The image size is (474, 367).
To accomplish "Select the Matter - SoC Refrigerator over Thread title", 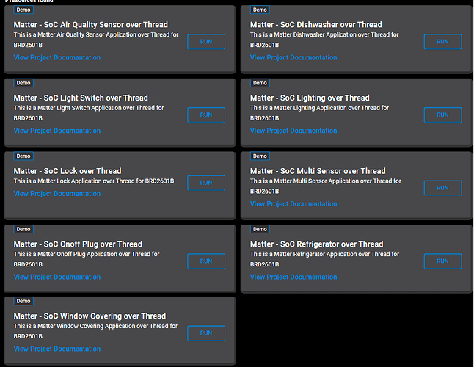I will [316, 244].
